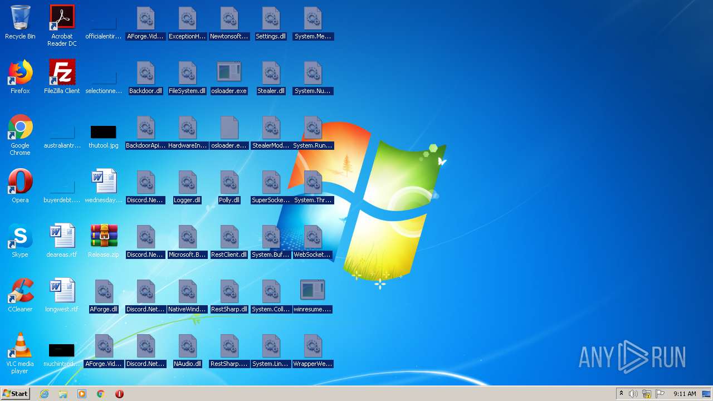Image resolution: width=713 pixels, height=401 pixels.
Task: Open the Skype shortcut
Action: (x=20, y=241)
